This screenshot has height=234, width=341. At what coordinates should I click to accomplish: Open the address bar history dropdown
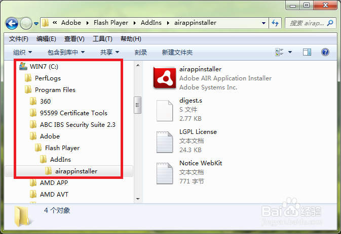tap(263, 23)
